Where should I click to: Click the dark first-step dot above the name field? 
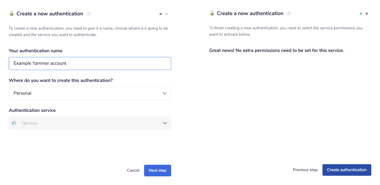pos(161,14)
